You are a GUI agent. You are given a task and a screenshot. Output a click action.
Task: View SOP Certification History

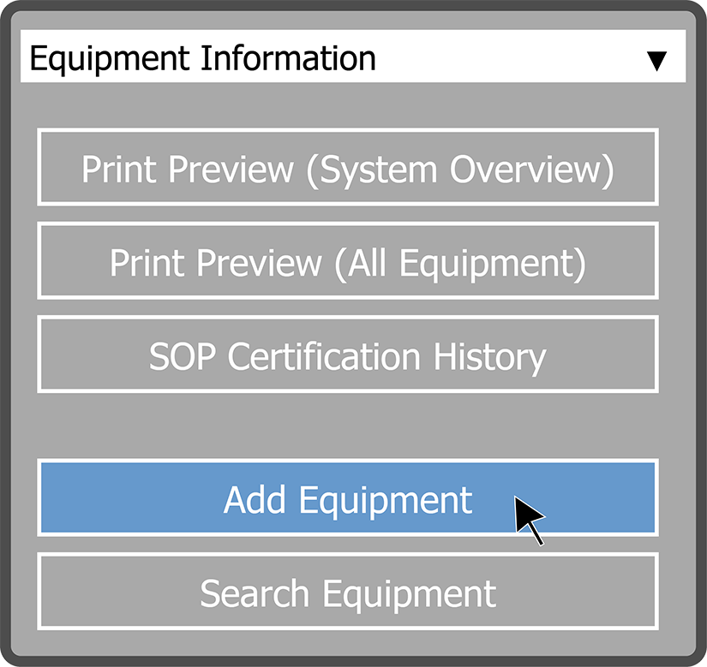[348, 354]
